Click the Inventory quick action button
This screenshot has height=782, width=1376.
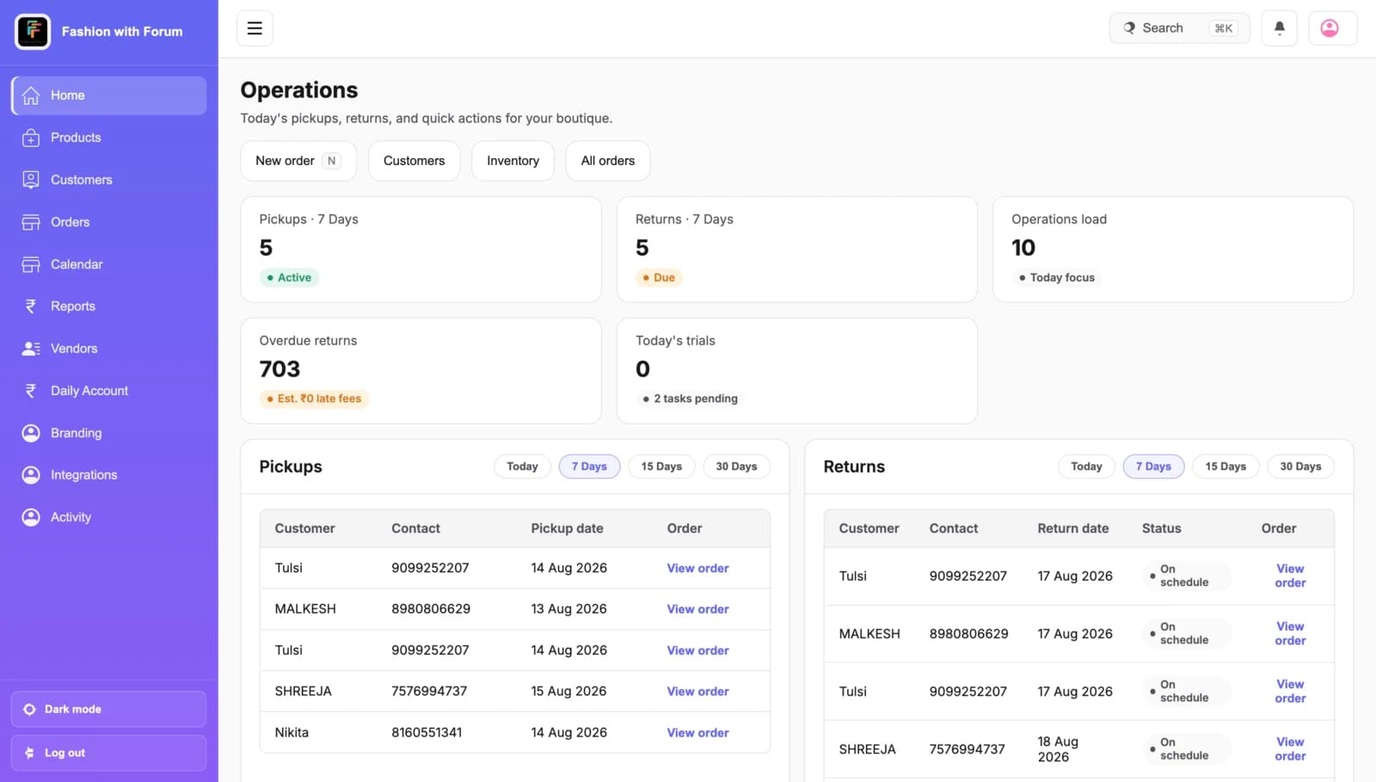tap(513, 161)
